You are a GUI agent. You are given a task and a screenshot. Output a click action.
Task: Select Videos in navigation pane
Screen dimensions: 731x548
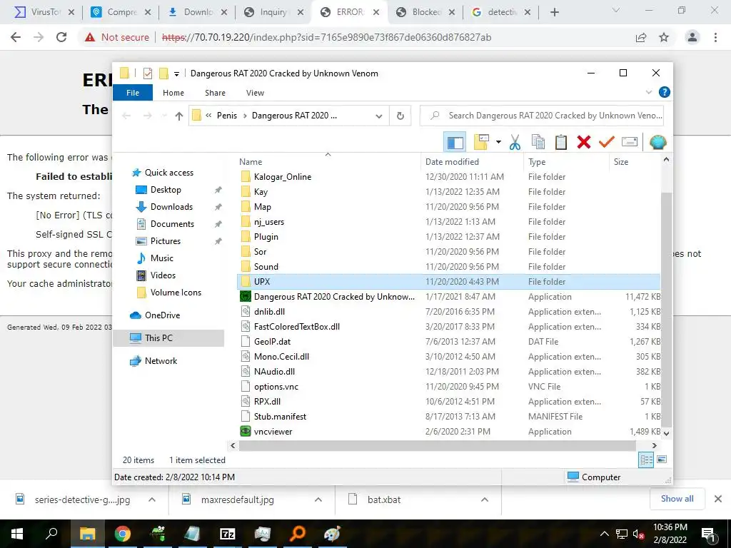click(163, 275)
